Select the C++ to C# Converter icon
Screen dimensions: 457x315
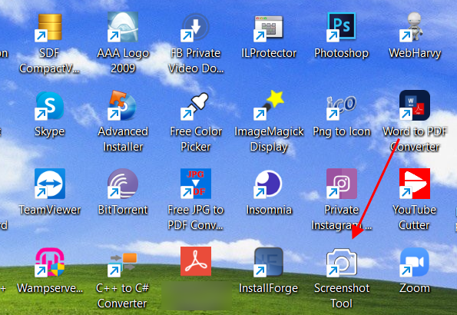tap(122, 265)
